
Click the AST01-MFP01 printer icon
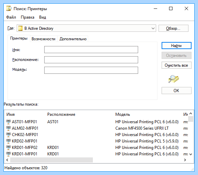click(x=9, y=122)
